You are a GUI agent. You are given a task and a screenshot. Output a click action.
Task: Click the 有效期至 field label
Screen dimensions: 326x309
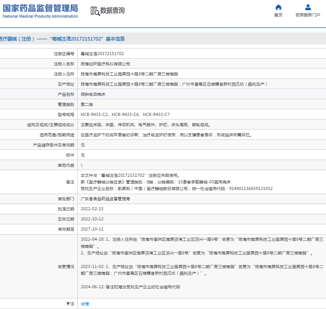[66, 229]
